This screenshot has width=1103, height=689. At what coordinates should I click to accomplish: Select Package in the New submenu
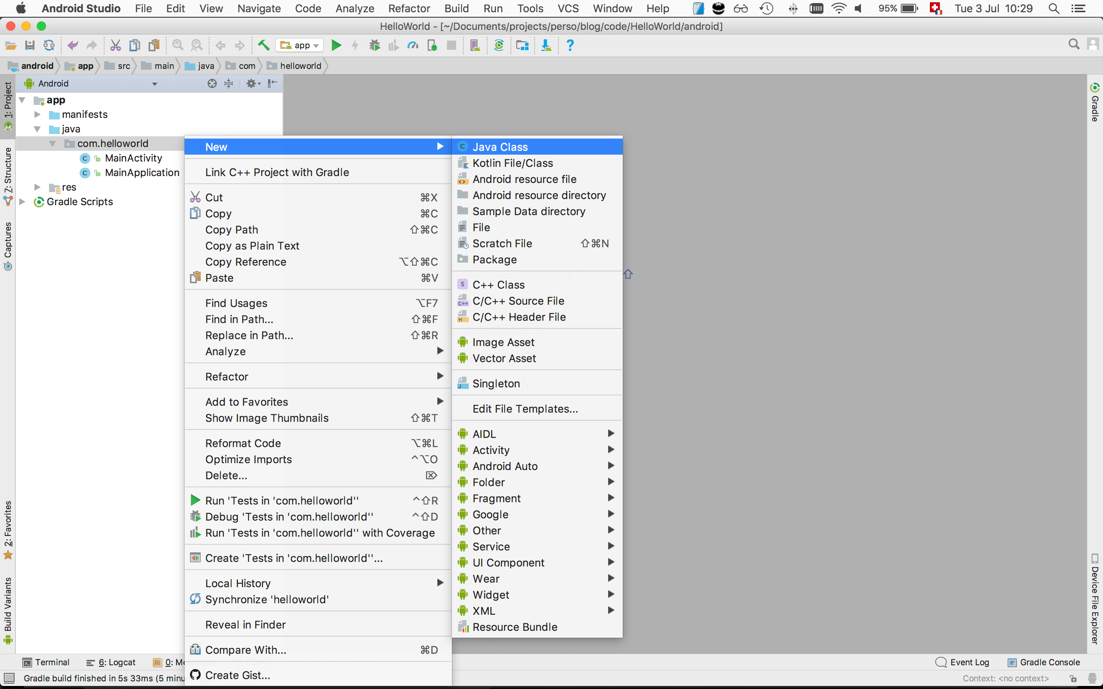click(x=537, y=260)
